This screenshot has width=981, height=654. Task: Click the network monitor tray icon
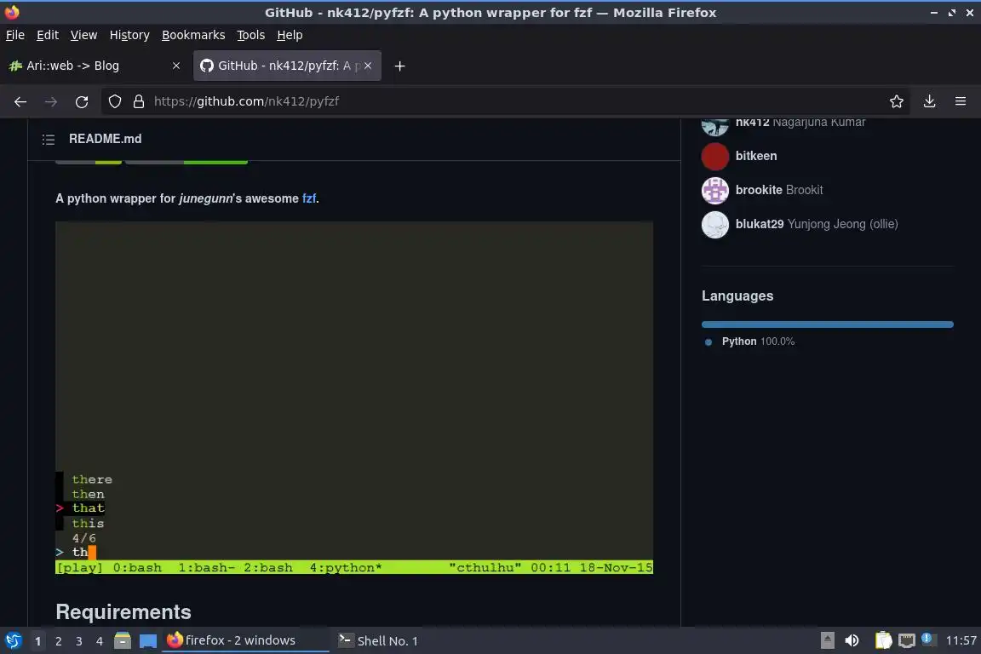coord(907,641)
